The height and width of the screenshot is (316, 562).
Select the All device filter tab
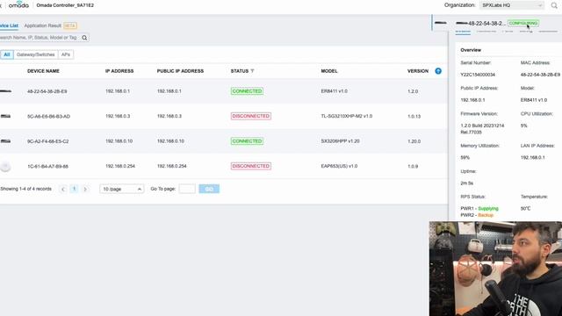click(7, 54)
